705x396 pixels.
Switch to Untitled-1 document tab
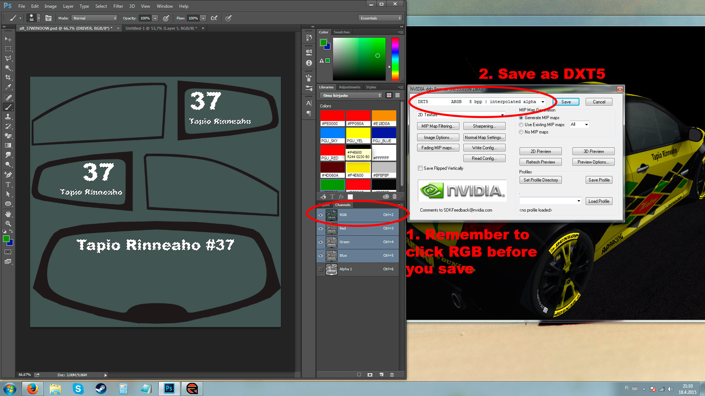pyautogui.click(x=161, y=28)
